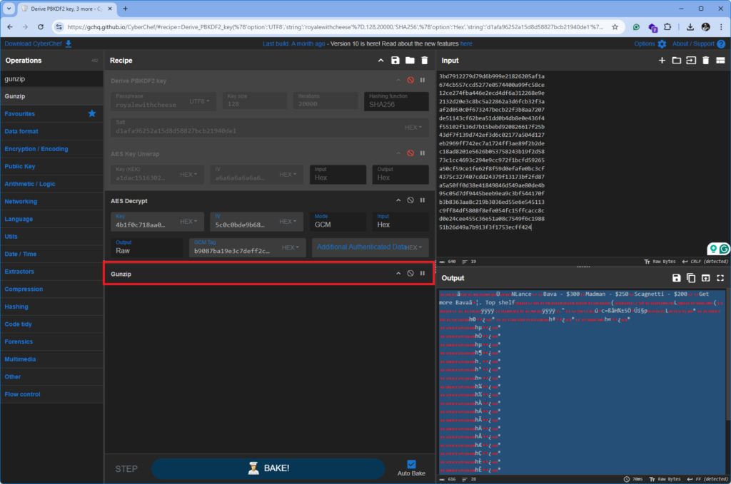The width and height of the screenshot is (731, 484).
Task: Click the Download CyberChef arrow icon
Action: pyautogui.click(x=69, y=43)
